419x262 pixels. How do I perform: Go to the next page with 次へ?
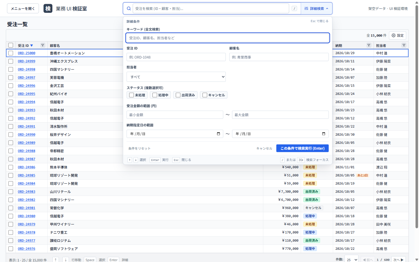pyautogui.click(x=398, y=260)
